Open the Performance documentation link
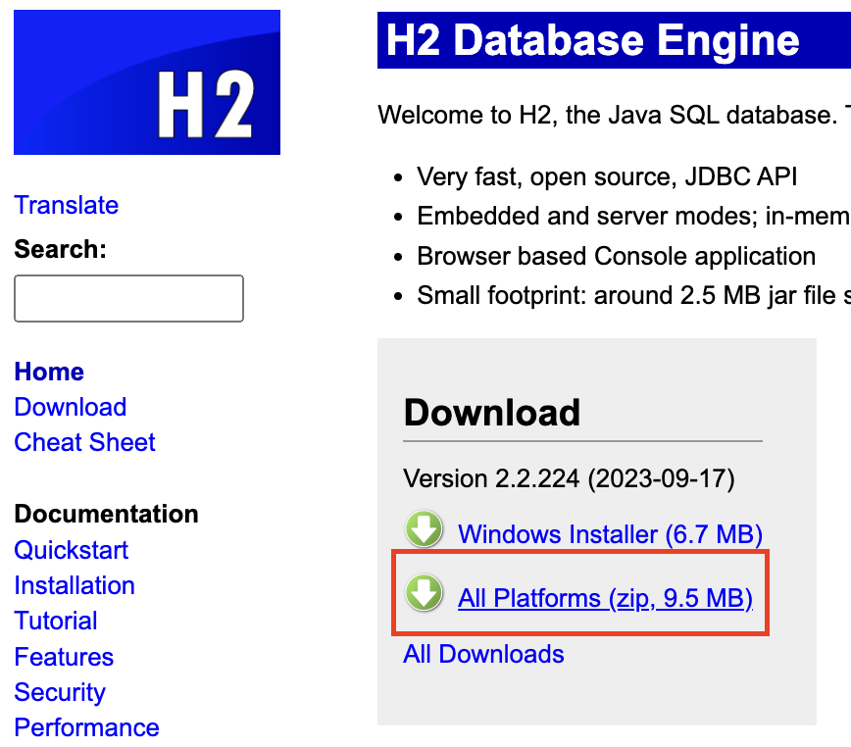The width and height of the screenshot is (851, 747). pyautogui.click(x=87, y=727)
